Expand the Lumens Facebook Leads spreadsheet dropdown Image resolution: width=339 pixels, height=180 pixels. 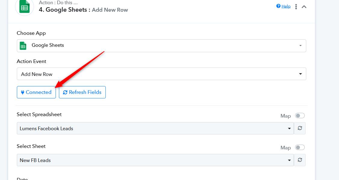point(155,128)
